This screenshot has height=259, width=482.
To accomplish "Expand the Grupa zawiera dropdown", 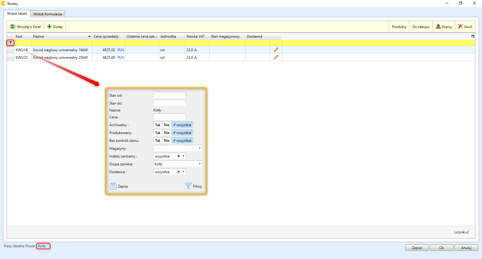I will pos(199,164).
